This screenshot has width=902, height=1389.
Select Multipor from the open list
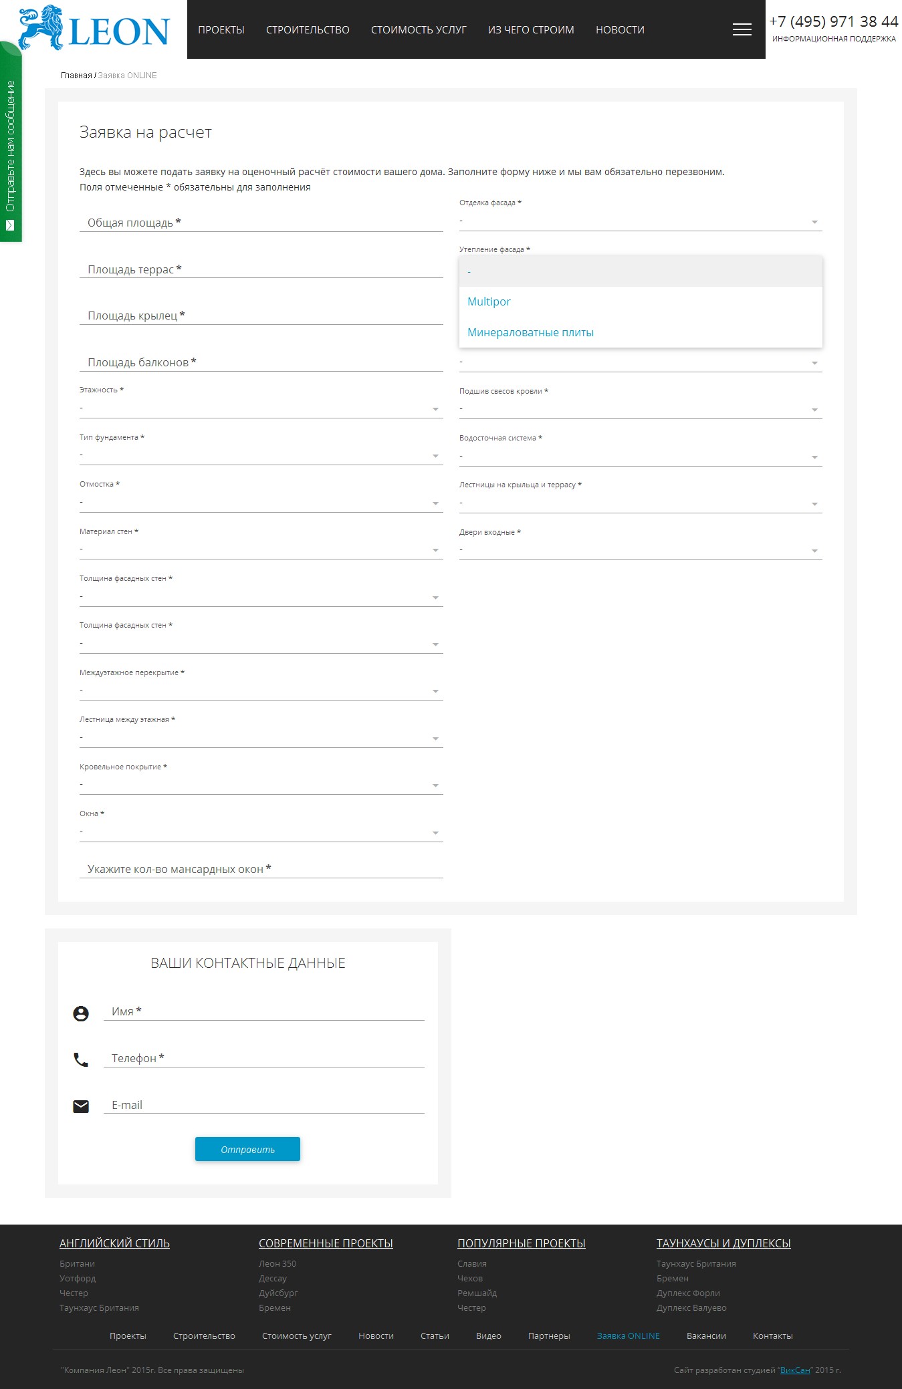click(x=489, y=301)
